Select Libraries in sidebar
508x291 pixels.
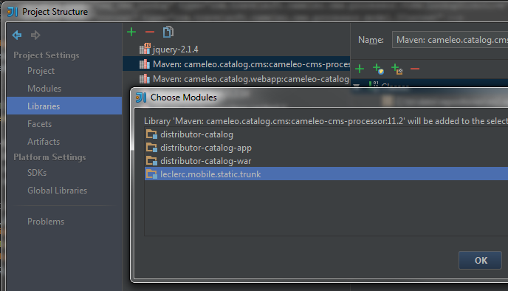coord(64,106)
